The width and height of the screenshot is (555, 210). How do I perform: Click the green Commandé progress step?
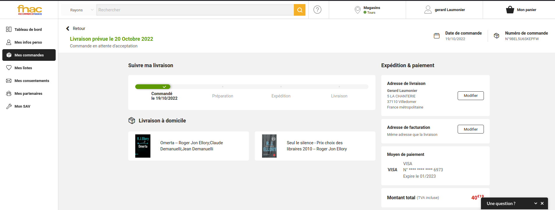[153, 87]
